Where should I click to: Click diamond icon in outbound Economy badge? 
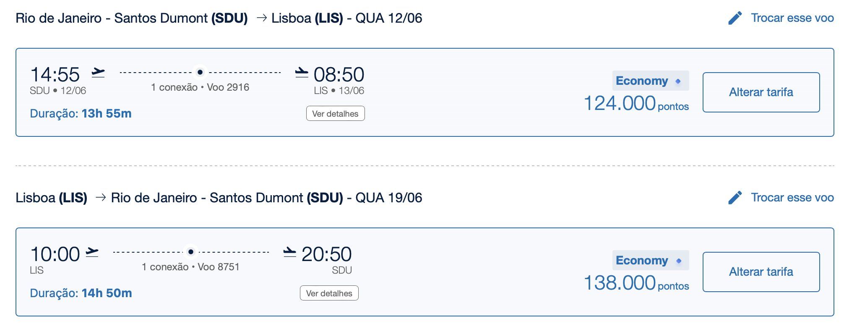(678, 81)
